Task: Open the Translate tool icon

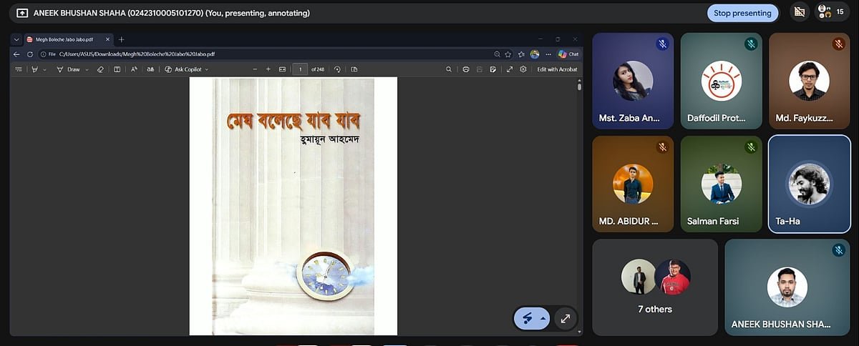Action: tap(150, 69)
